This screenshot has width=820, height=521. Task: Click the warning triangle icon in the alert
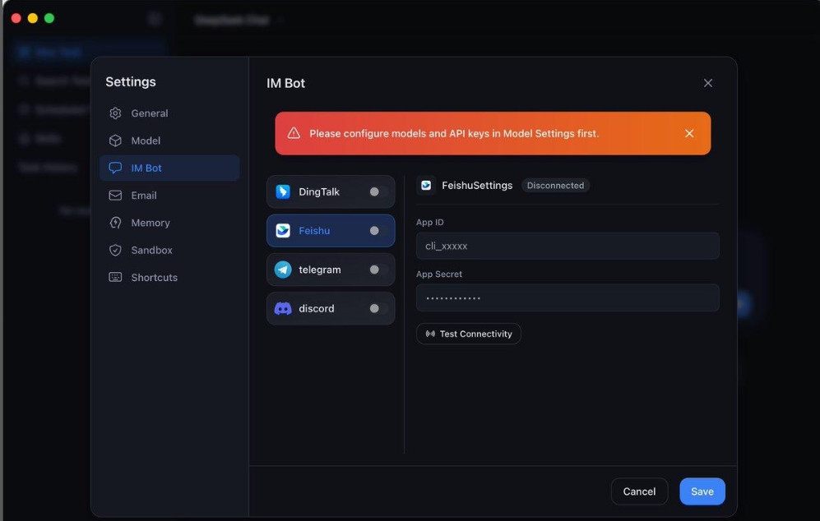(294, 133)
